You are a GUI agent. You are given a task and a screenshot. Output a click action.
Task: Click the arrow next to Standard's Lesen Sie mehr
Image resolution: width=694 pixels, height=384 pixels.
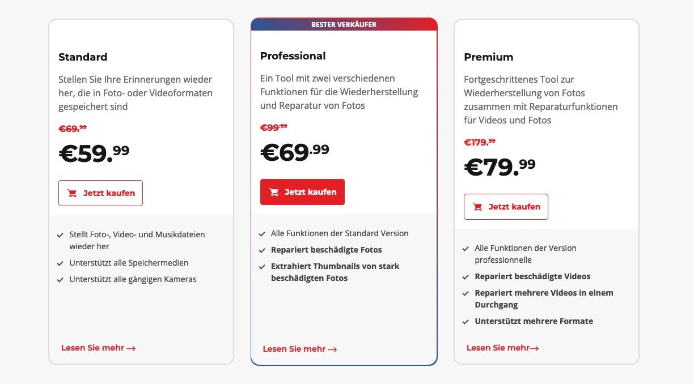point(131,348)
